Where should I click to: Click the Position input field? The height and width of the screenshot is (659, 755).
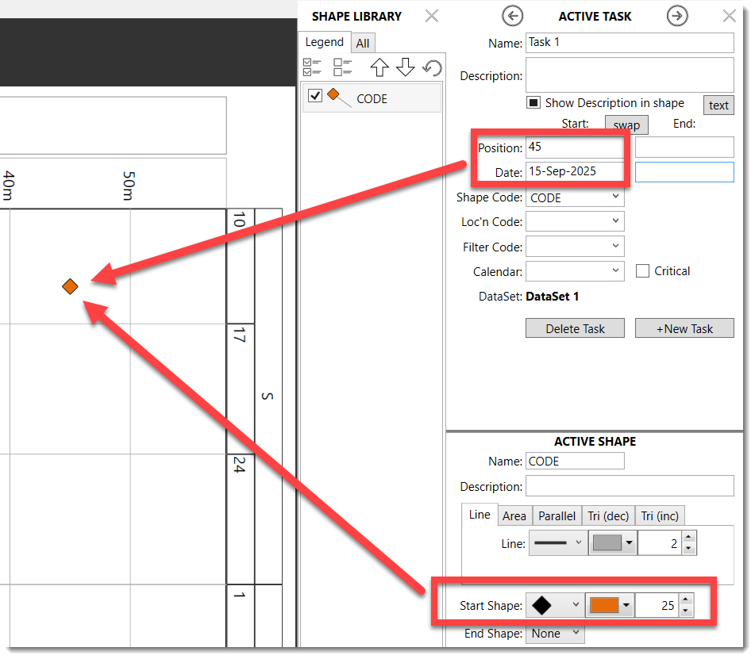pos(575,148)
